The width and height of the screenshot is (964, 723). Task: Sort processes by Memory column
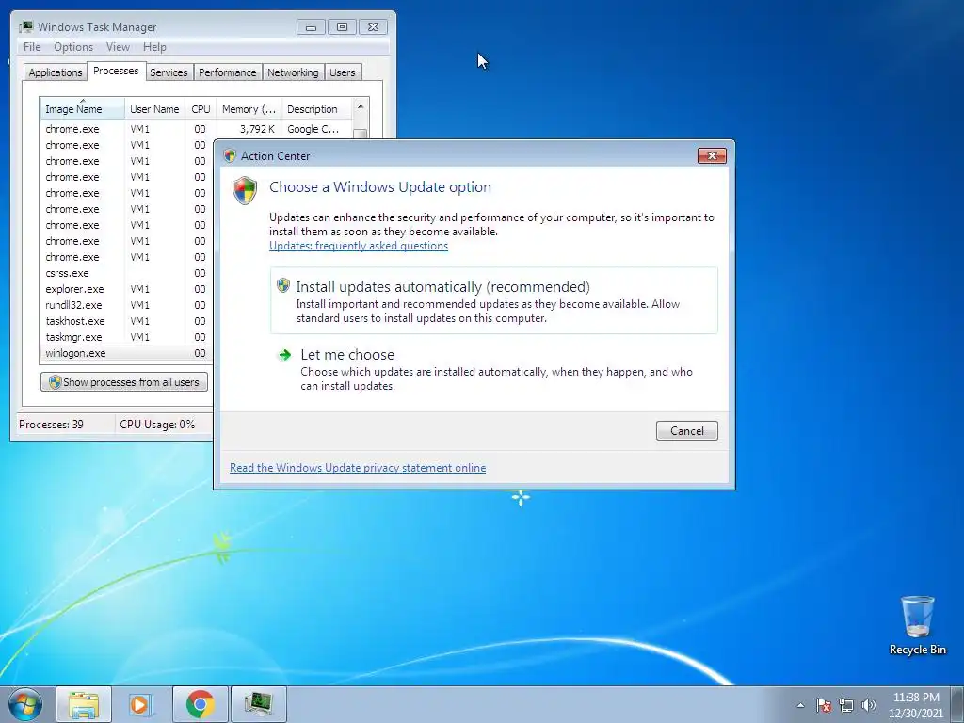coord(249,109)
